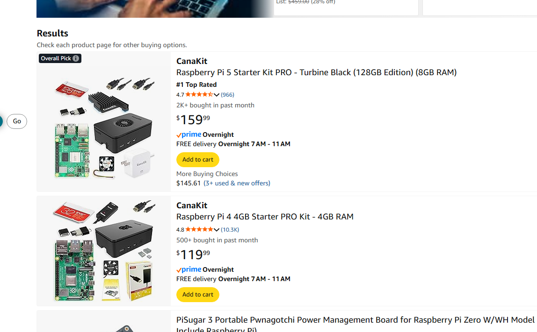The image size is (537, 332).
Task: Expand rating breakdown arrow for Raspberry Pi 5 kit
Action: (217, 95)
